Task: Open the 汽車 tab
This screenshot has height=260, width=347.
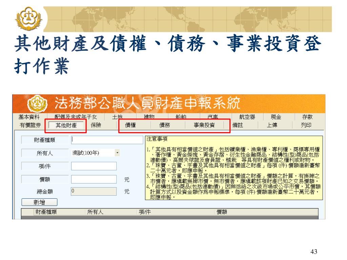Action: [213, 117]
